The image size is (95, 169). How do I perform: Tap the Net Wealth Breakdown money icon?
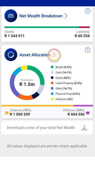[11, 16]
